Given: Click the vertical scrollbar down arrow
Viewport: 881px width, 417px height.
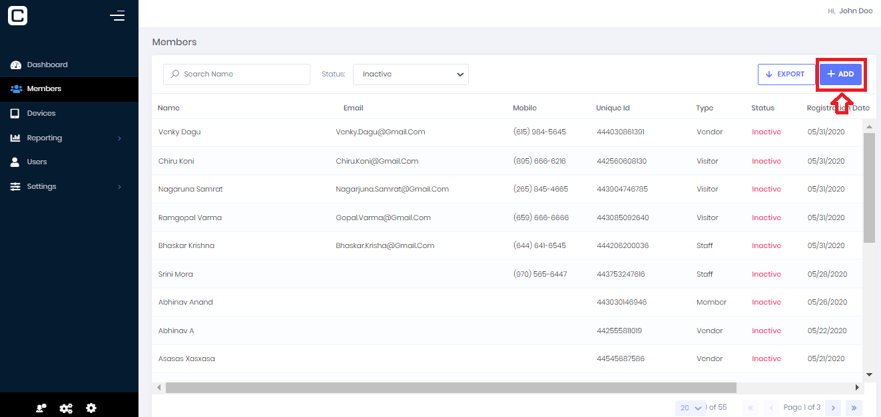Looking at the screenshot, I should pyautogui.click(x=869, y=375).
